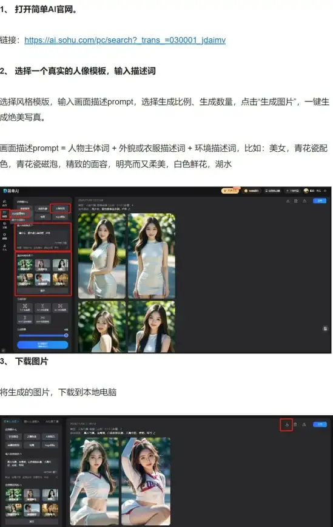
Task: Choose the red-boxed 人像摄影 category button
Action: (60, 208)
